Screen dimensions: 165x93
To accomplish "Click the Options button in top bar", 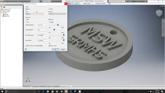I will point(70,4).
